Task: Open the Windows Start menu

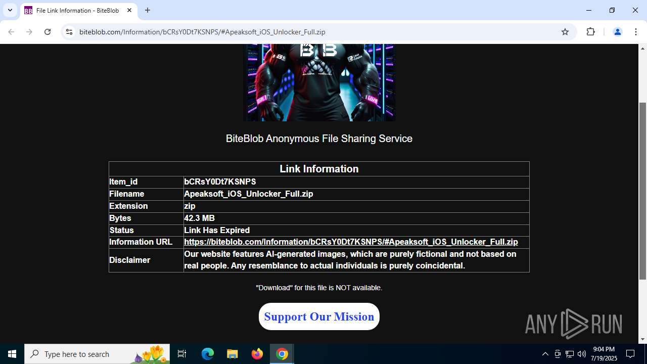Action: (x=12, y=354)
